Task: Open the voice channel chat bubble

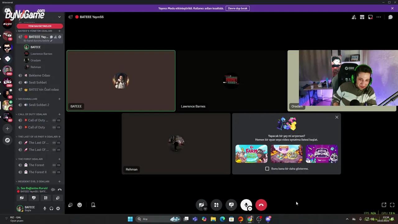Action: click(391, 17)
